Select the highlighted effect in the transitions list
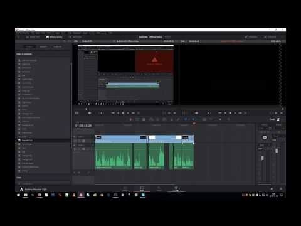Viewport: 301px width, 226px height. tap(43, 141)
